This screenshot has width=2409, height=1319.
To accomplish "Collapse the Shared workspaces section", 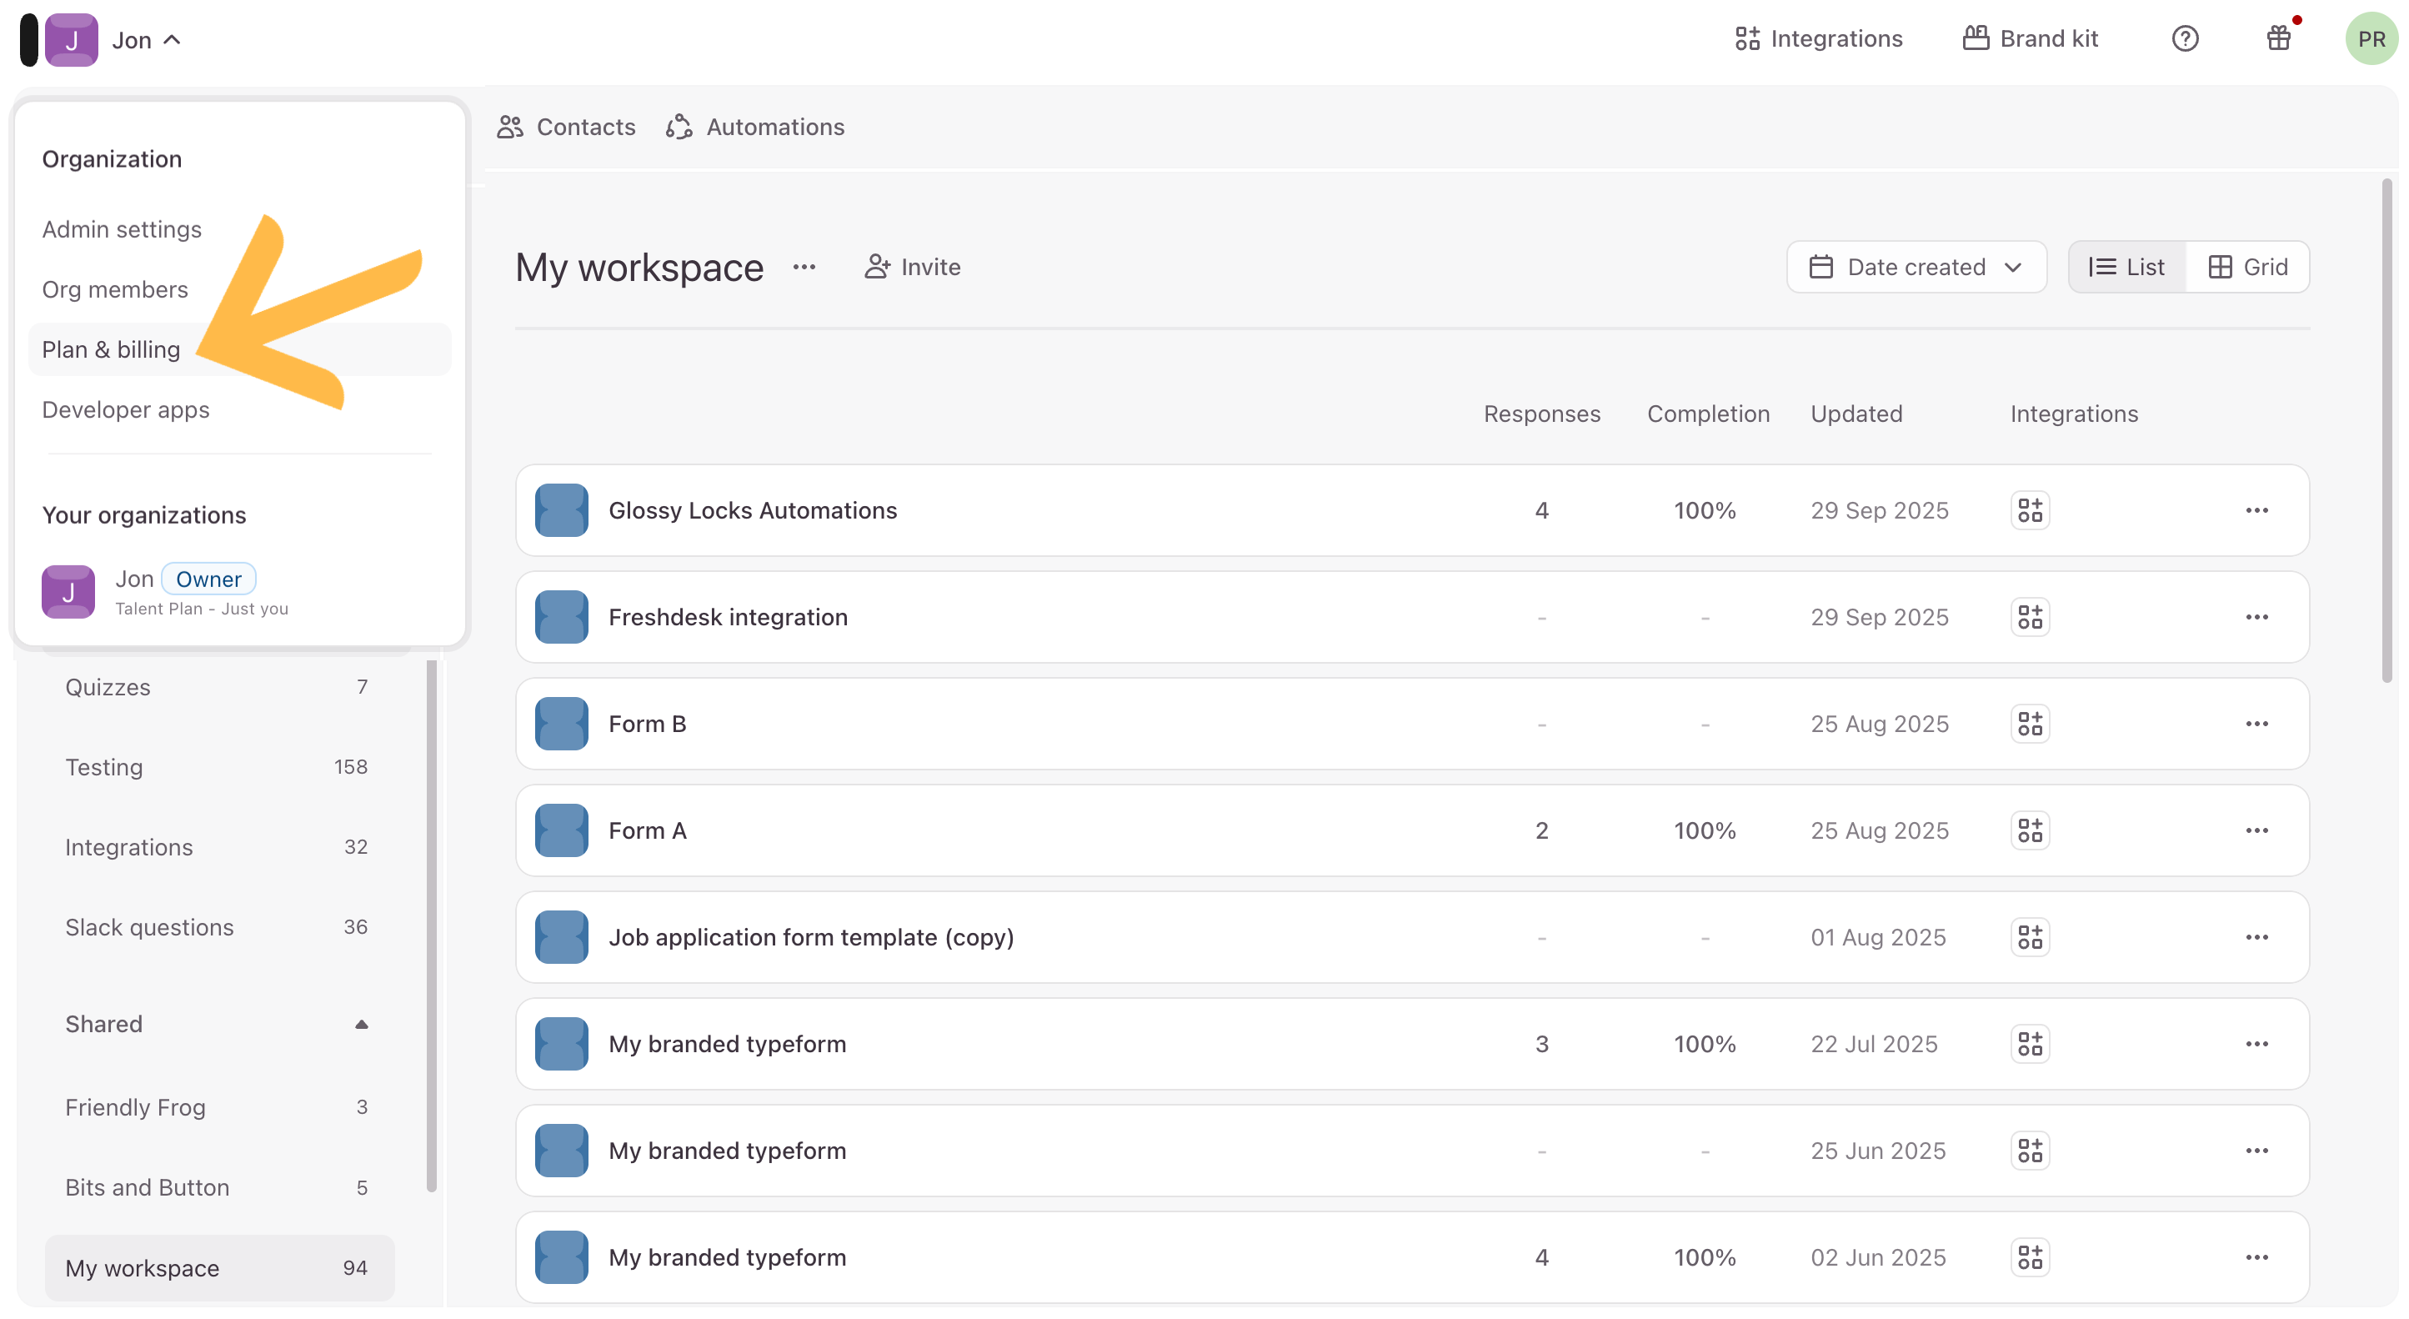I will coord(361,1025).
